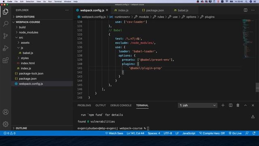This screenshot has width=259, height=146.
Task: Open the terminal selector 1: zsh dropdown
Action: [197, 105]
